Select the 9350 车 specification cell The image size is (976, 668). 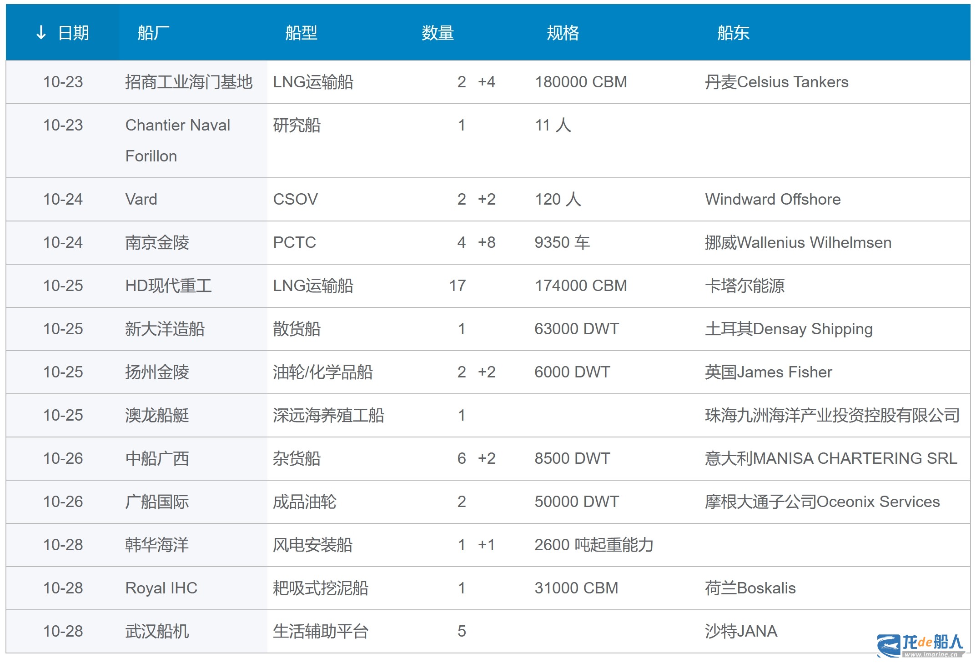tap(562, 242)
